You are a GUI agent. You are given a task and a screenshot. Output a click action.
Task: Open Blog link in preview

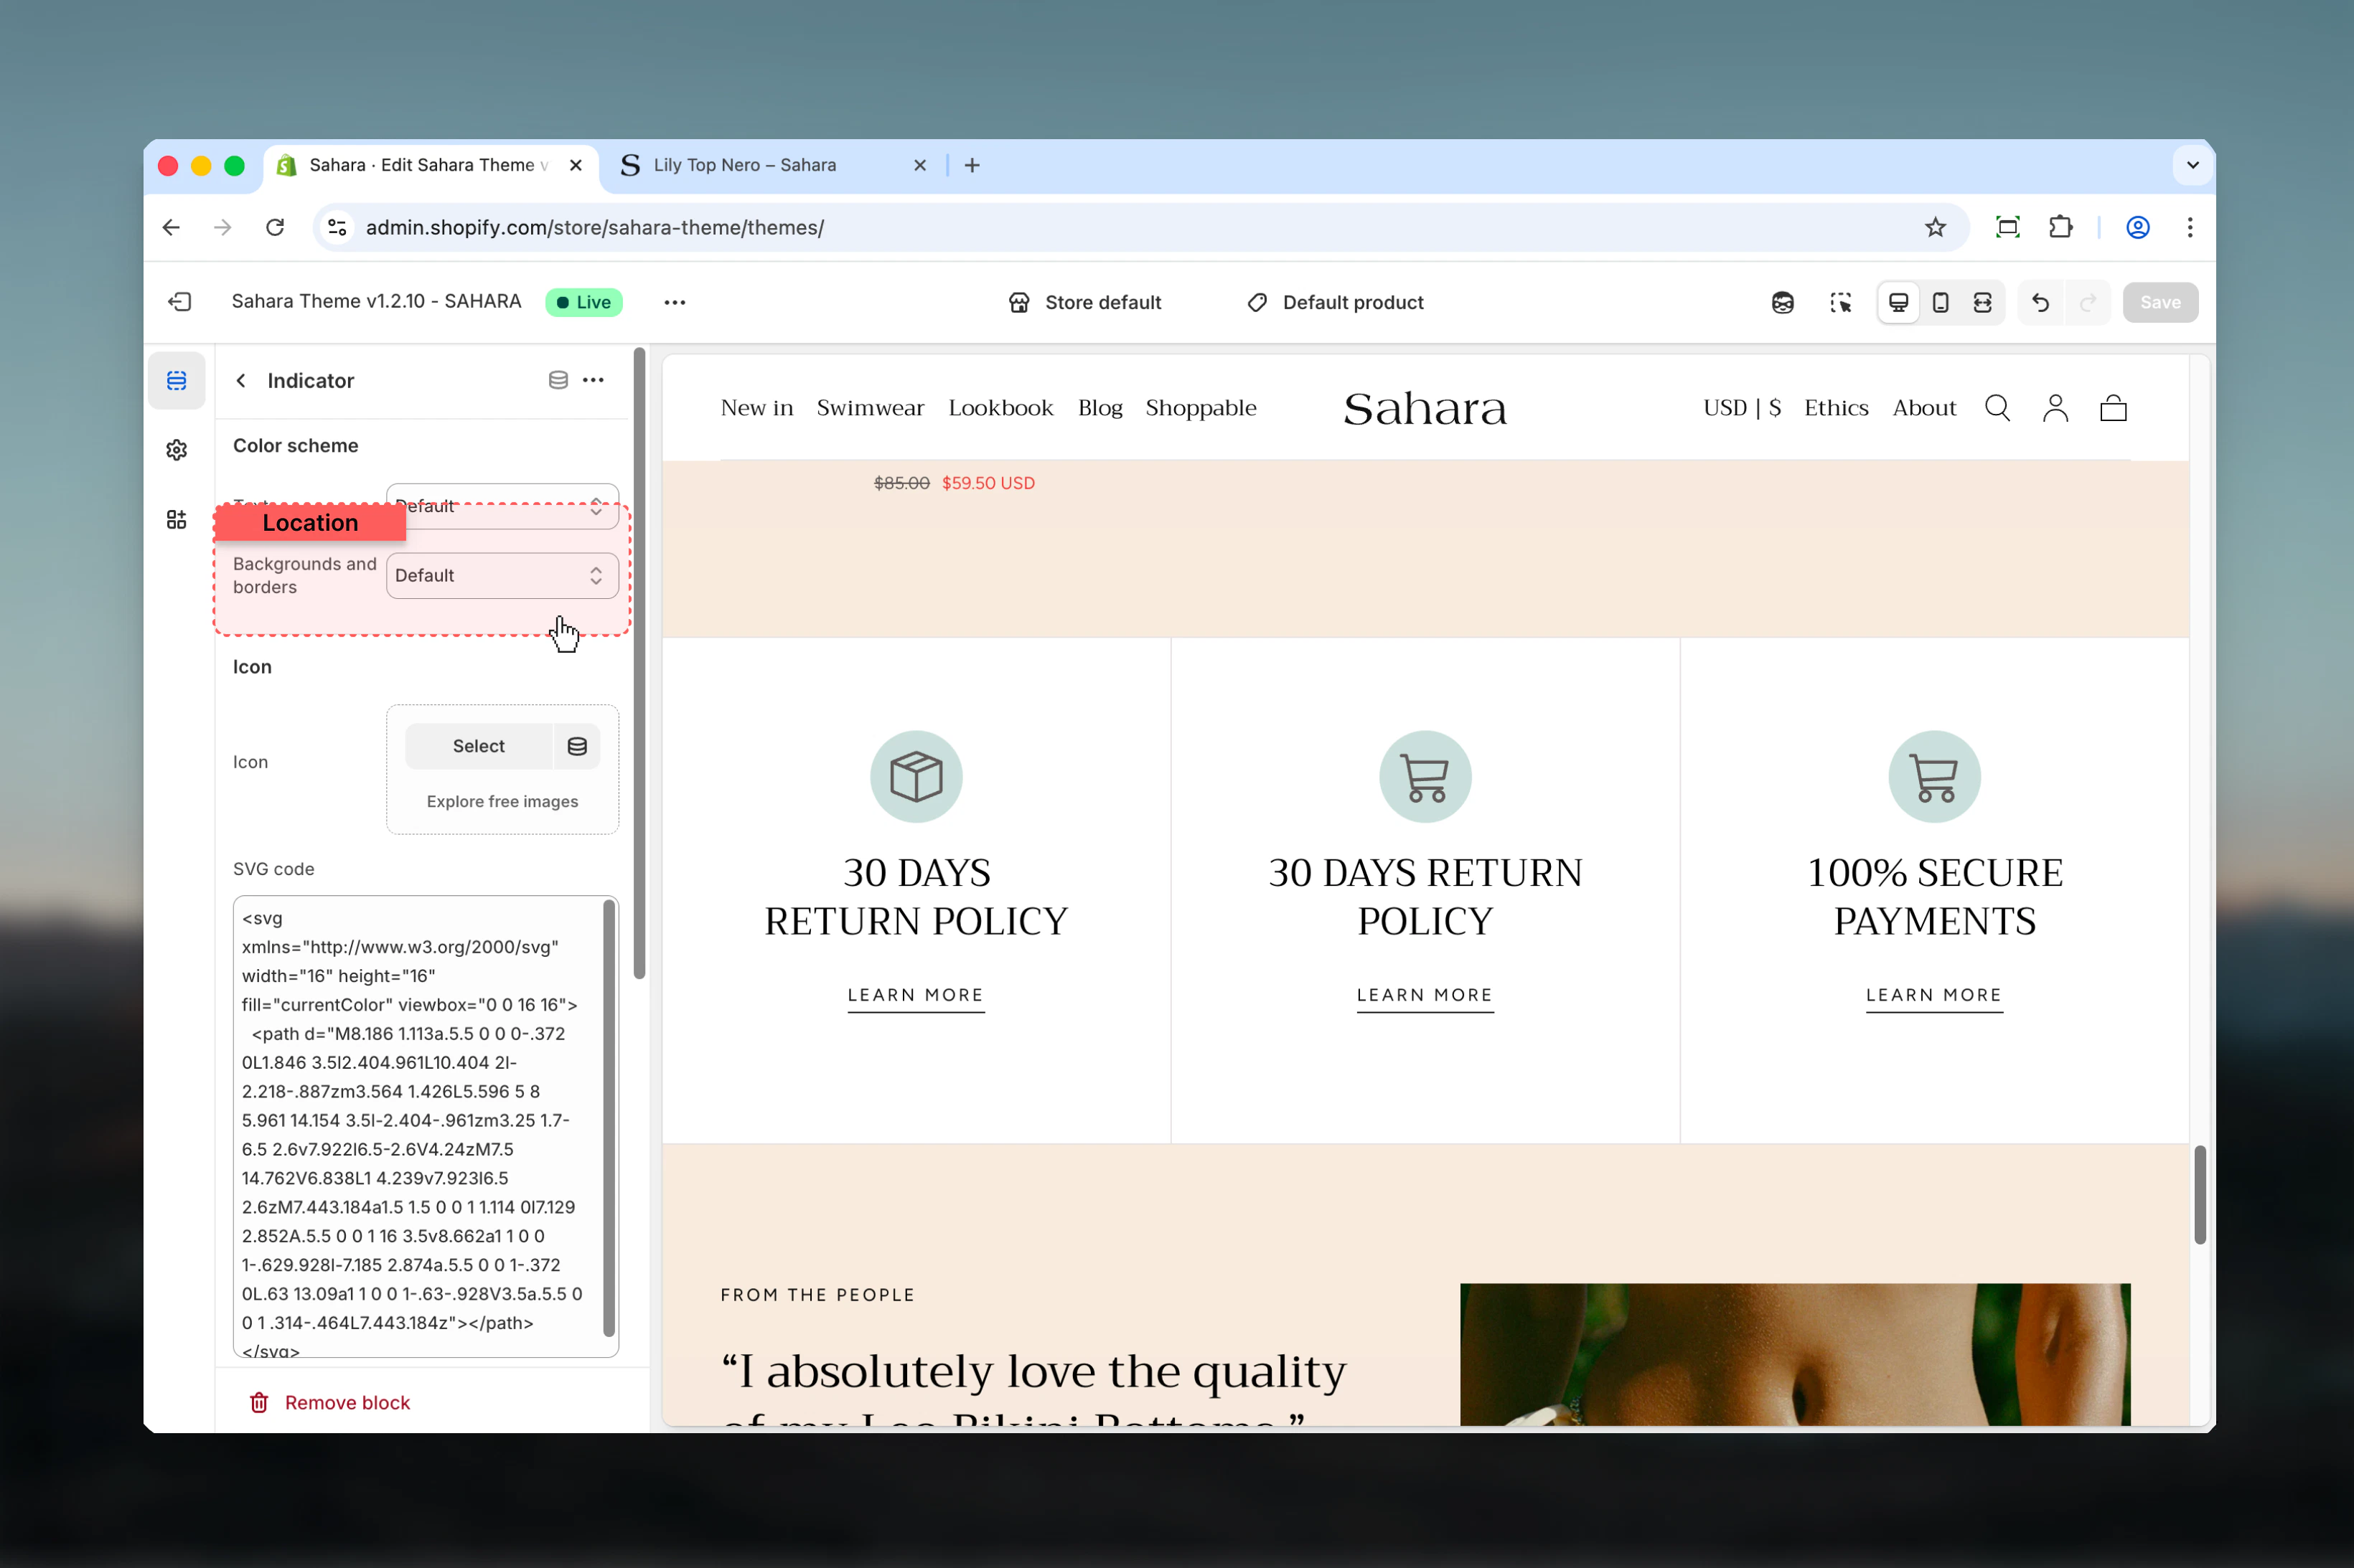(1100, 407)
